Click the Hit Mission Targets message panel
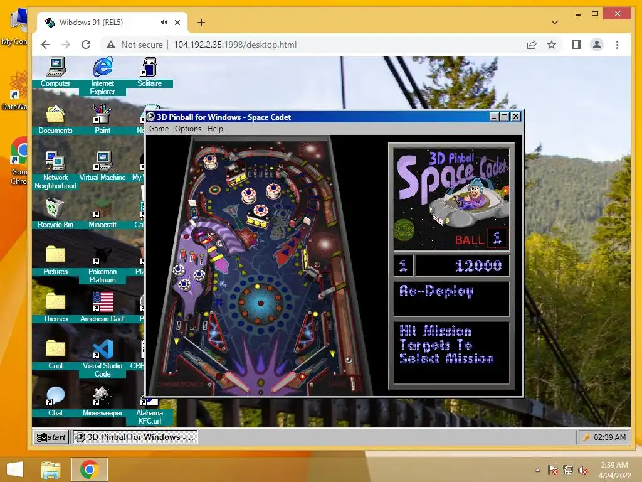The width and height of the screenshot is (642, 482). 451,353
